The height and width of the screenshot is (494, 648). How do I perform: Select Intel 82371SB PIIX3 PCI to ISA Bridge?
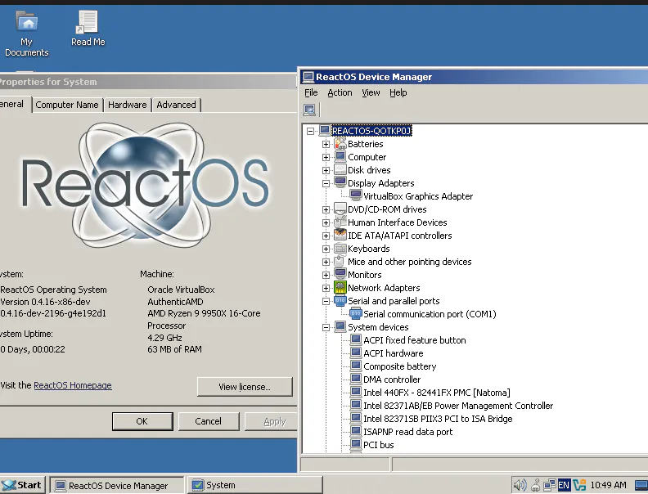click(x=438, y=419)
